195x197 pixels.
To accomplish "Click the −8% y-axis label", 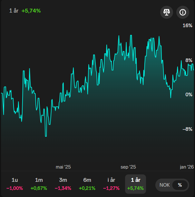I will [188, 129].
